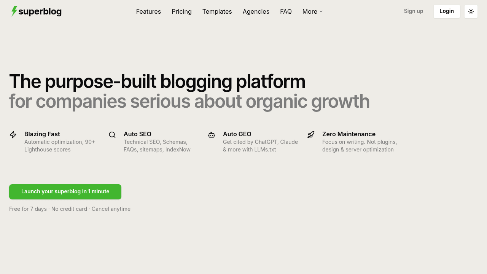The image size is (487, 274).
Task: Click the Free for 7 days text
Action: (28, 209)
